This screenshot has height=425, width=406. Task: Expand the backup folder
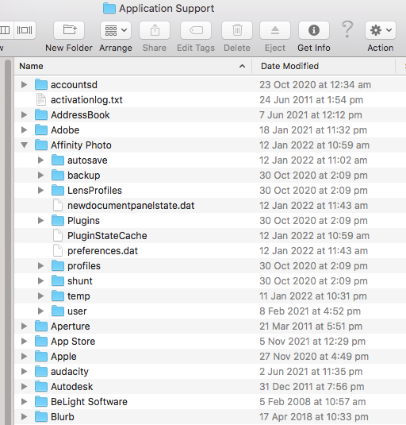pos(41,176)
